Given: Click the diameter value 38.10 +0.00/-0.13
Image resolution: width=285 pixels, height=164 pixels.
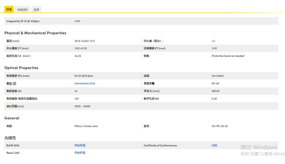Looking at the screenshot, I should point(85,41).
